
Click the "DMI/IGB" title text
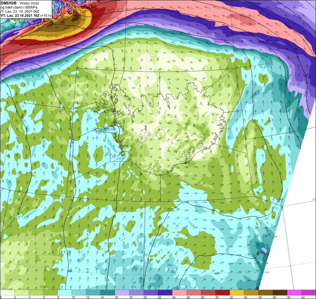click(9, 3)
